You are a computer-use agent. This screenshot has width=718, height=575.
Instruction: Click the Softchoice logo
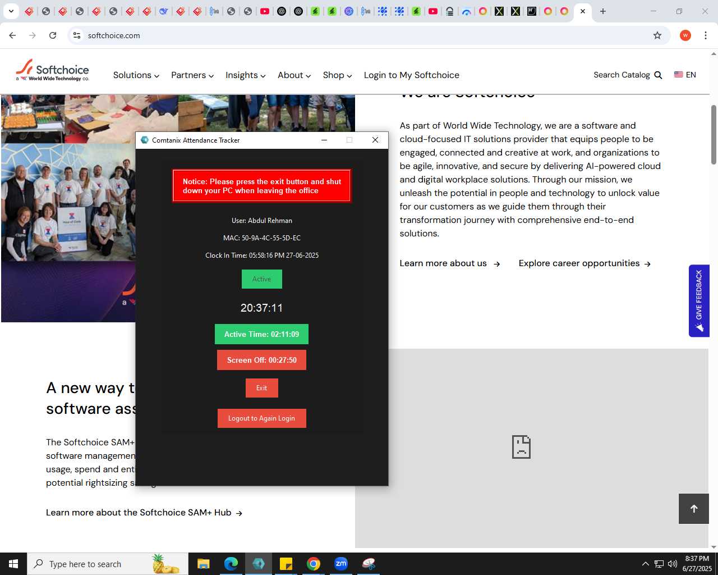tap(52, 70)
